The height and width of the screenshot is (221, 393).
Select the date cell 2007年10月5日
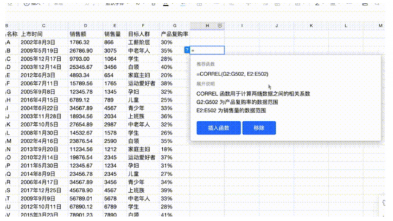tap(44, 125)
